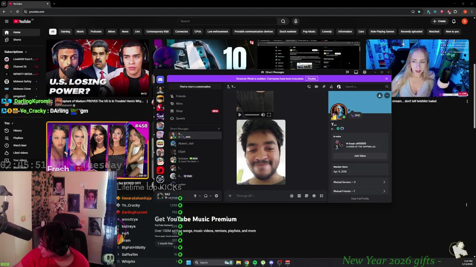Open microphone input options dropdown arrow
The image size is (476, 267).
point(200,196)
